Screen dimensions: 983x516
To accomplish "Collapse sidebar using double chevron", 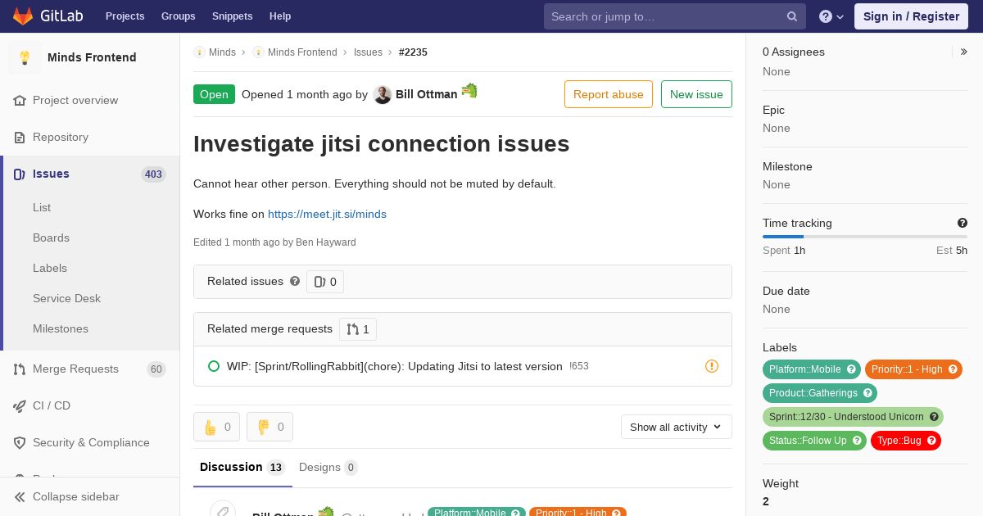I will 20,496.
